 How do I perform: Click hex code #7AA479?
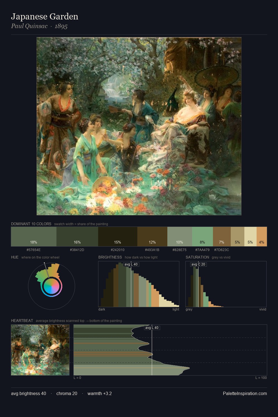click(x=202, y=250)
